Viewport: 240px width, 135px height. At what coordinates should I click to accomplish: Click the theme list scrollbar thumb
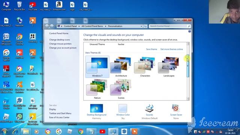tap(188, 66)
